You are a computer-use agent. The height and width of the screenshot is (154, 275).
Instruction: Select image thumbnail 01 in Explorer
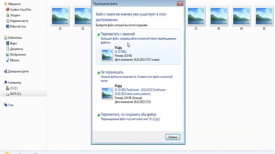[x=60, y=16]
